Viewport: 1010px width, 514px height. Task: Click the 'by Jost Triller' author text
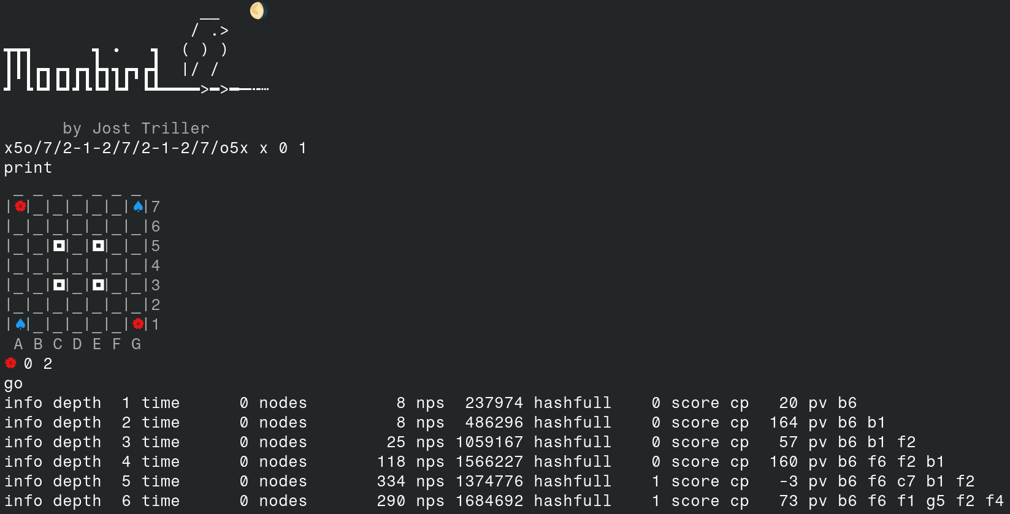[136, 128]
